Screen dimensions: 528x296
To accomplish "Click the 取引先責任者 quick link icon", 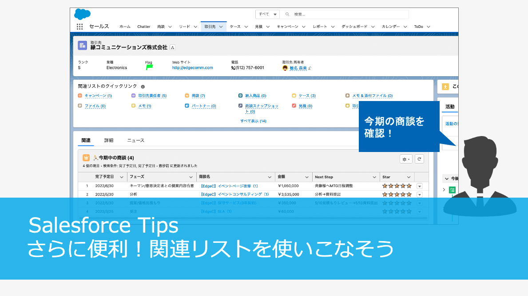I will [x=133, y=96].
